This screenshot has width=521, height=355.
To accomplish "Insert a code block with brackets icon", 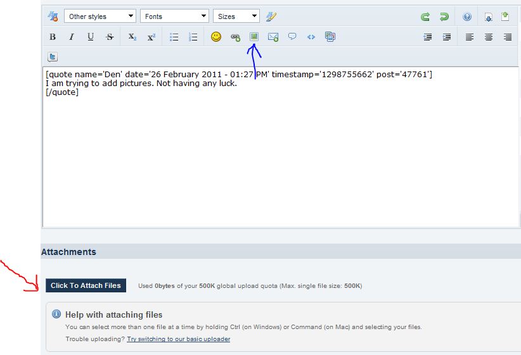I will tap(311, 37).
